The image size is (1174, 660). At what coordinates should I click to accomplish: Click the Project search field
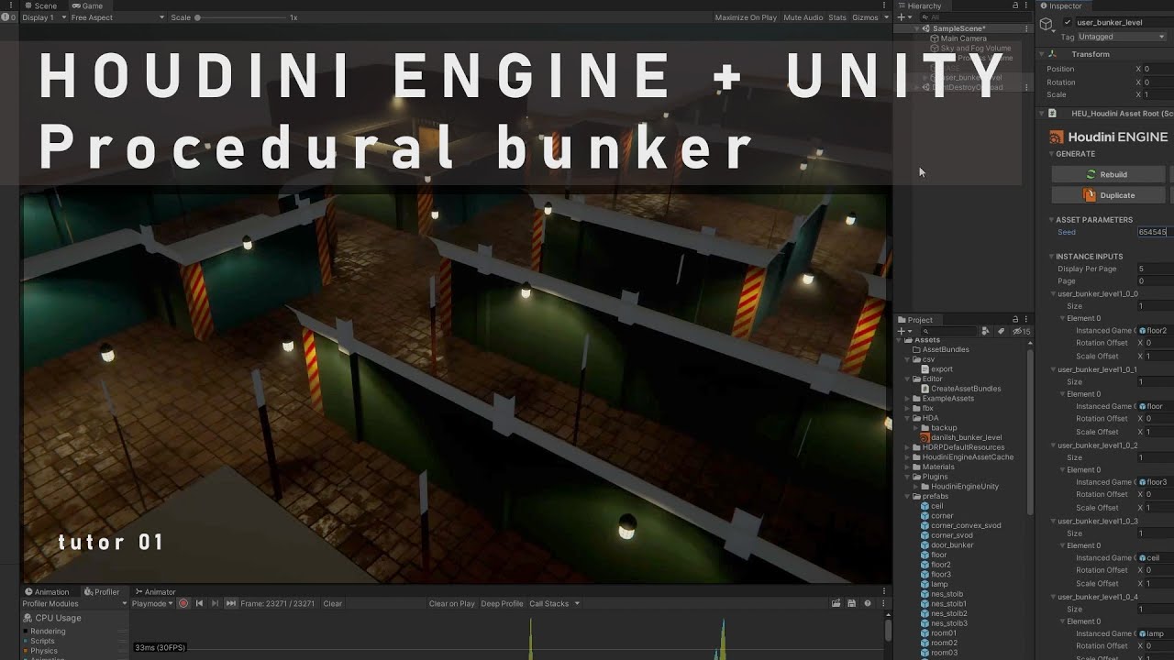948,331
